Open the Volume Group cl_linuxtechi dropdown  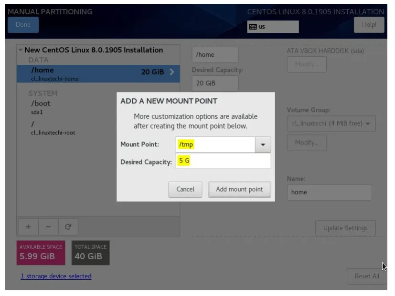point(331,123)
